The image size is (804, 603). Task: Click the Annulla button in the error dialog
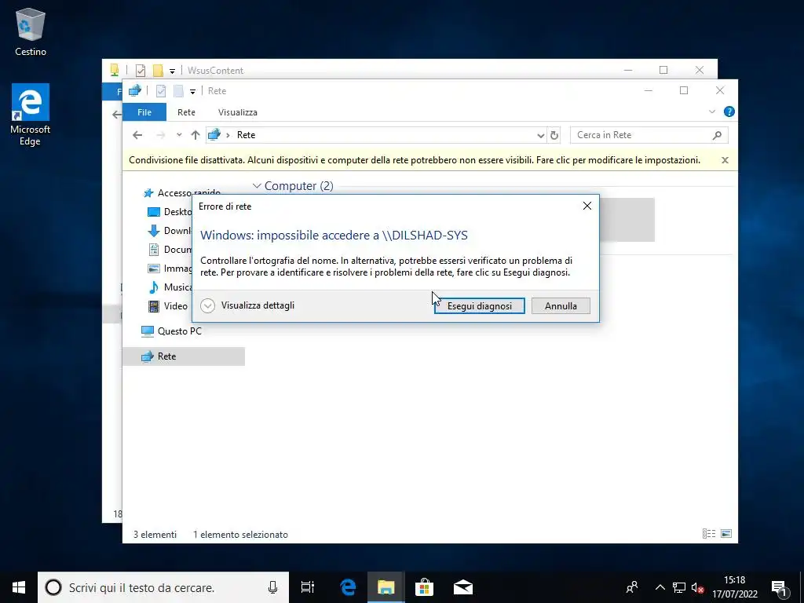(561, 306)
